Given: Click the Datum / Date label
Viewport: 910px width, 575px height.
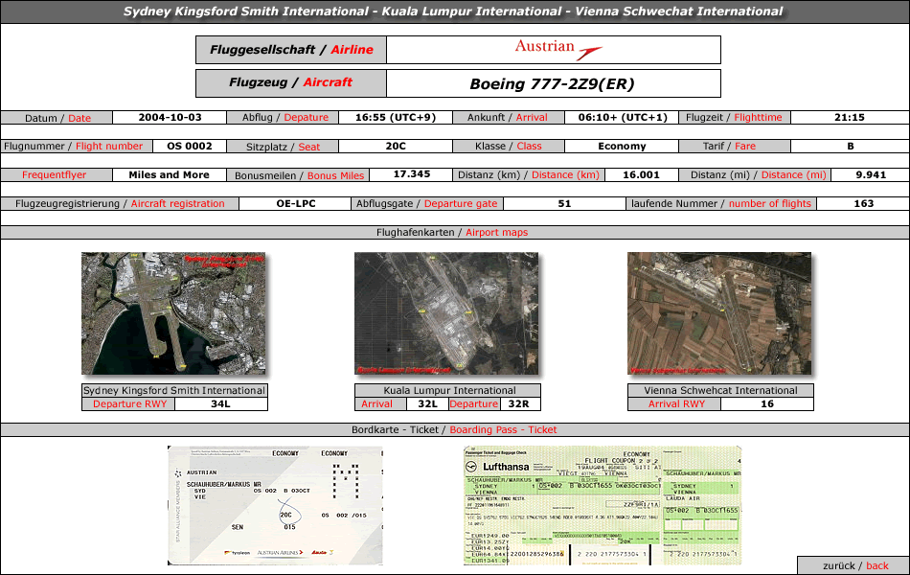Looking at the screenshot, I should 57,118.
